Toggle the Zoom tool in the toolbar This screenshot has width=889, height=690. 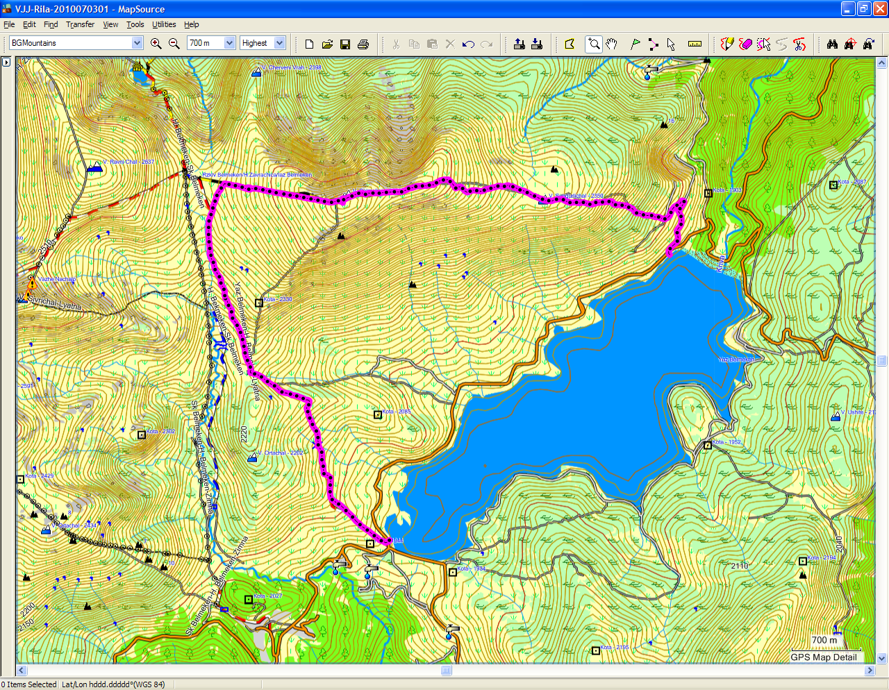pos(593,44)
